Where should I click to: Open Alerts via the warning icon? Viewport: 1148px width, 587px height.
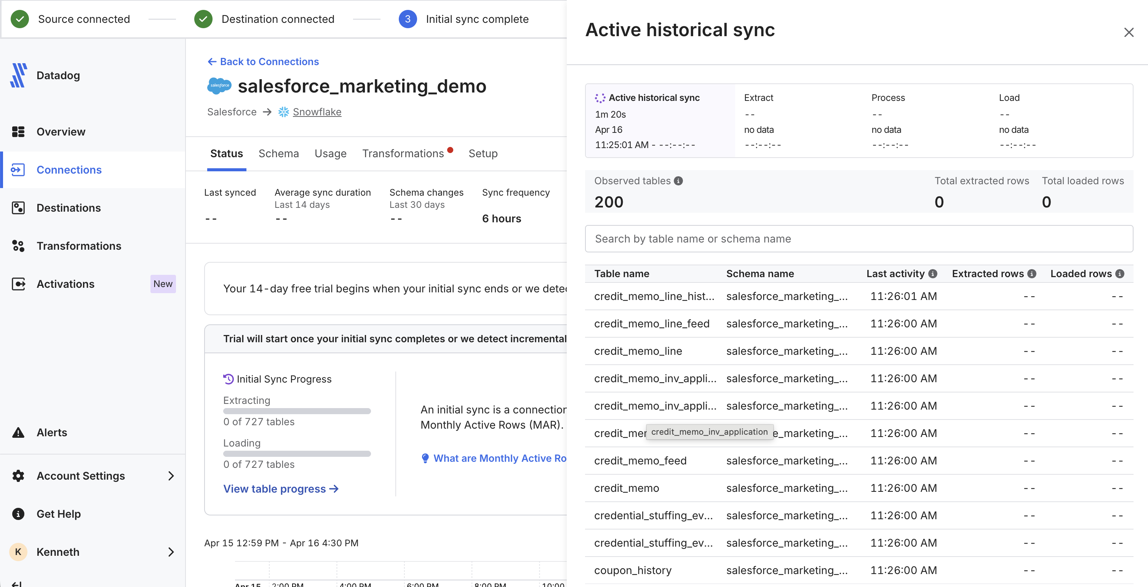18,432
